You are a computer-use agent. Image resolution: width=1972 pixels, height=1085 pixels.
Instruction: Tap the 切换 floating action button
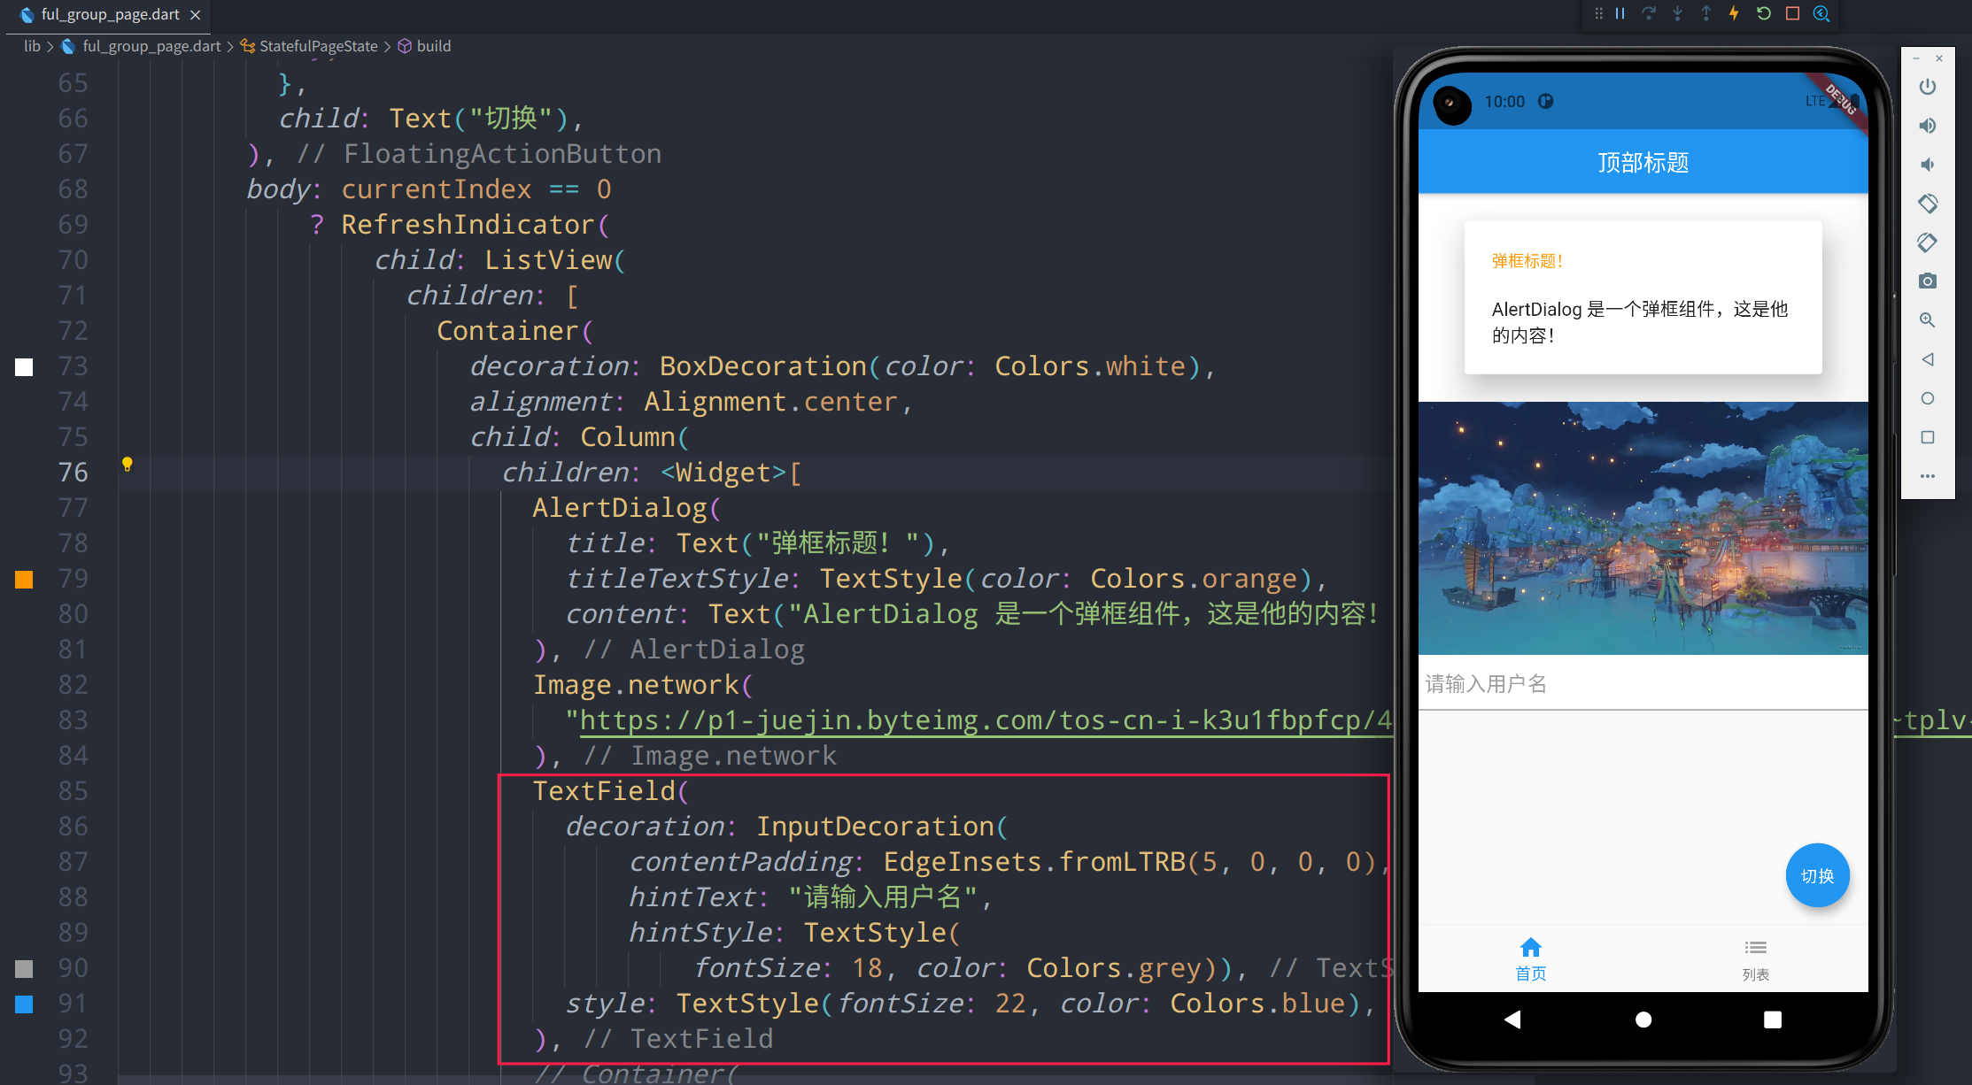(x=1817, y=875)
